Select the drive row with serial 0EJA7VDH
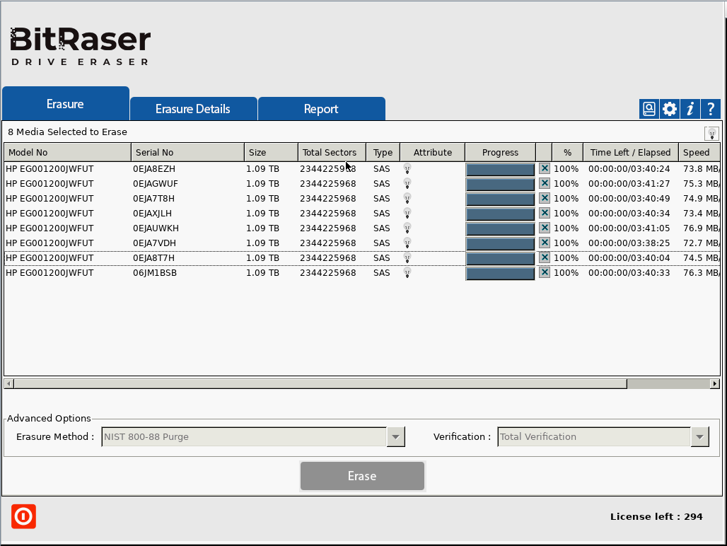Image resolution: width=727 pixels, height=546 pixels. (x=362, y=243)
